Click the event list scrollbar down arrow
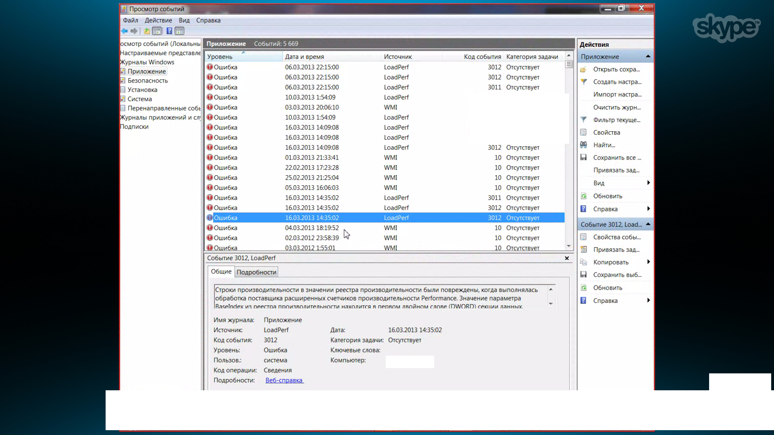This screenshot has height=435, width=774. 569,246
